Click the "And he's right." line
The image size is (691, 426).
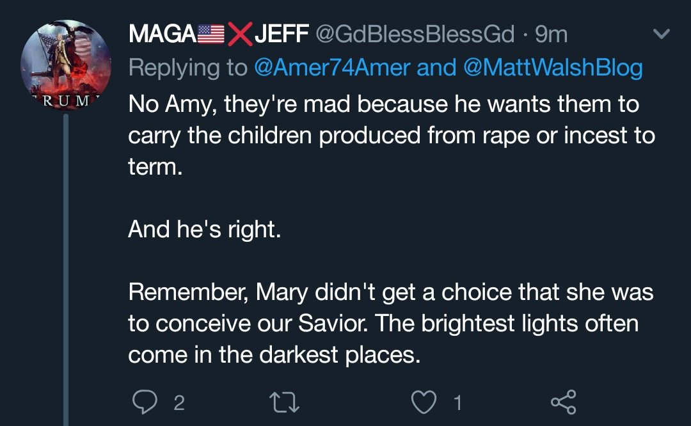click(205, 229)
